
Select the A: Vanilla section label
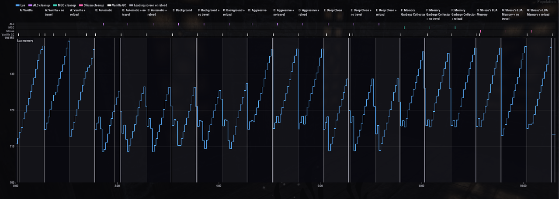26,10
